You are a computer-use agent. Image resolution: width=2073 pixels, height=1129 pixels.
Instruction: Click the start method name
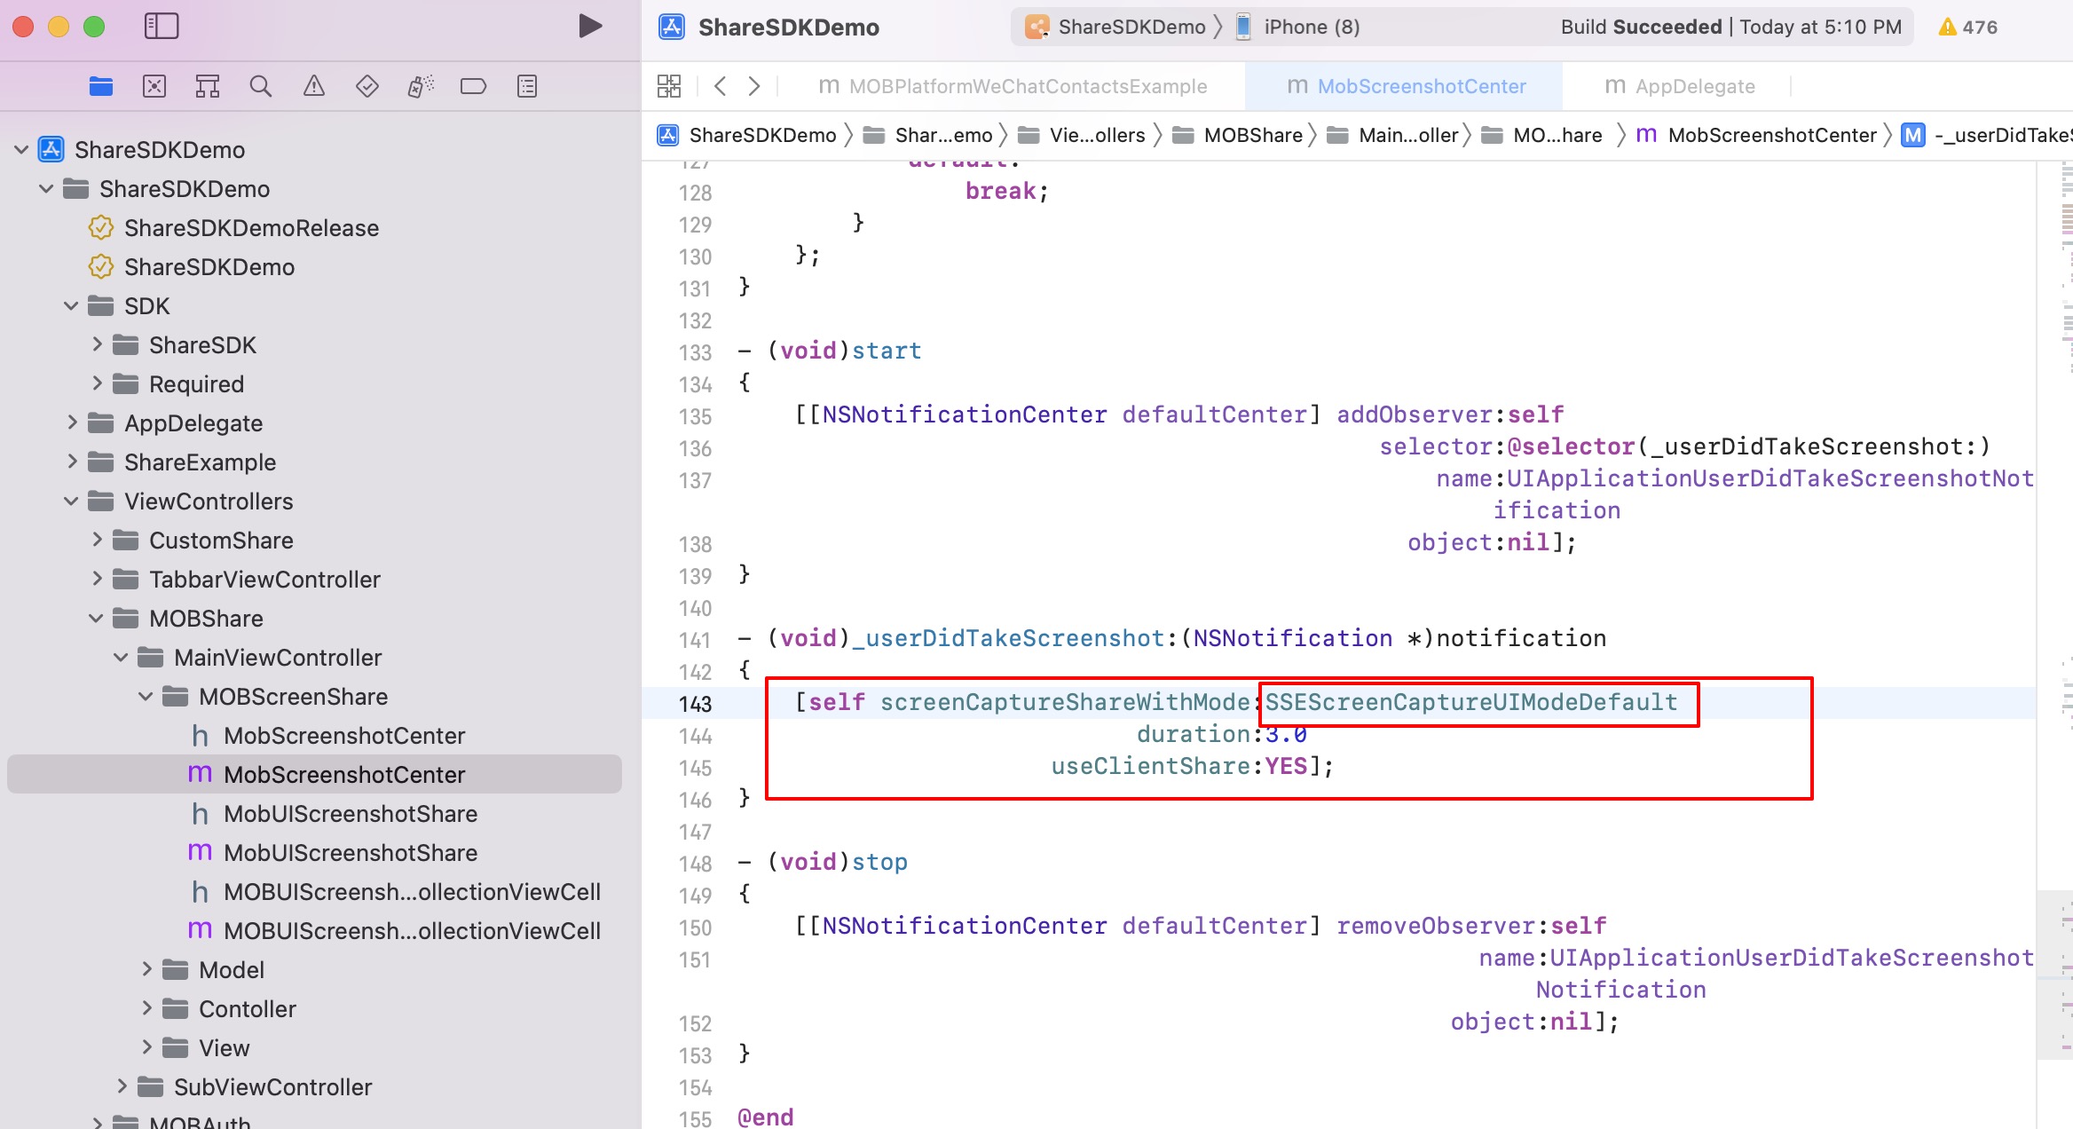[x=887, y=351]
